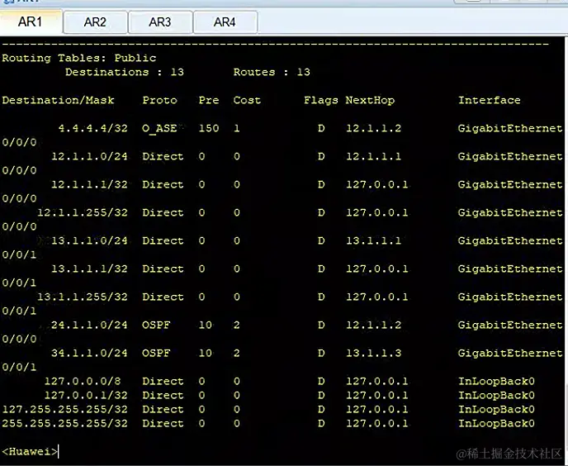Click destination 127.0.0.0/8
The height and width of the screenshot is (466, 568).
click(x=83, y=382)
